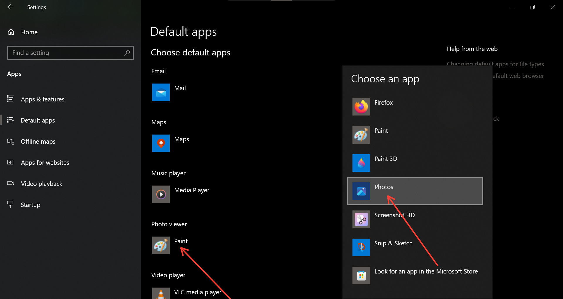Screen dimensions: 563x299
Task: Open Changing default apps for file types link
Action: 495,64
